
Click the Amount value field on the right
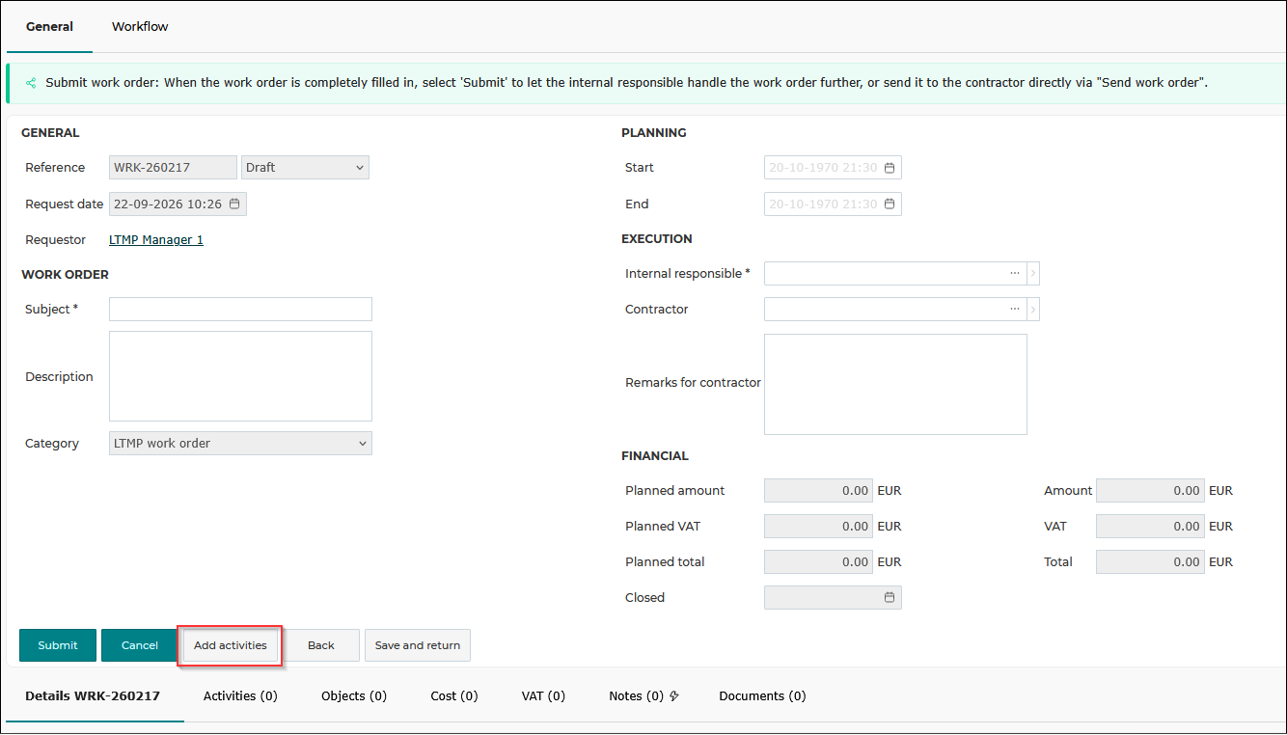[1150, 491]
